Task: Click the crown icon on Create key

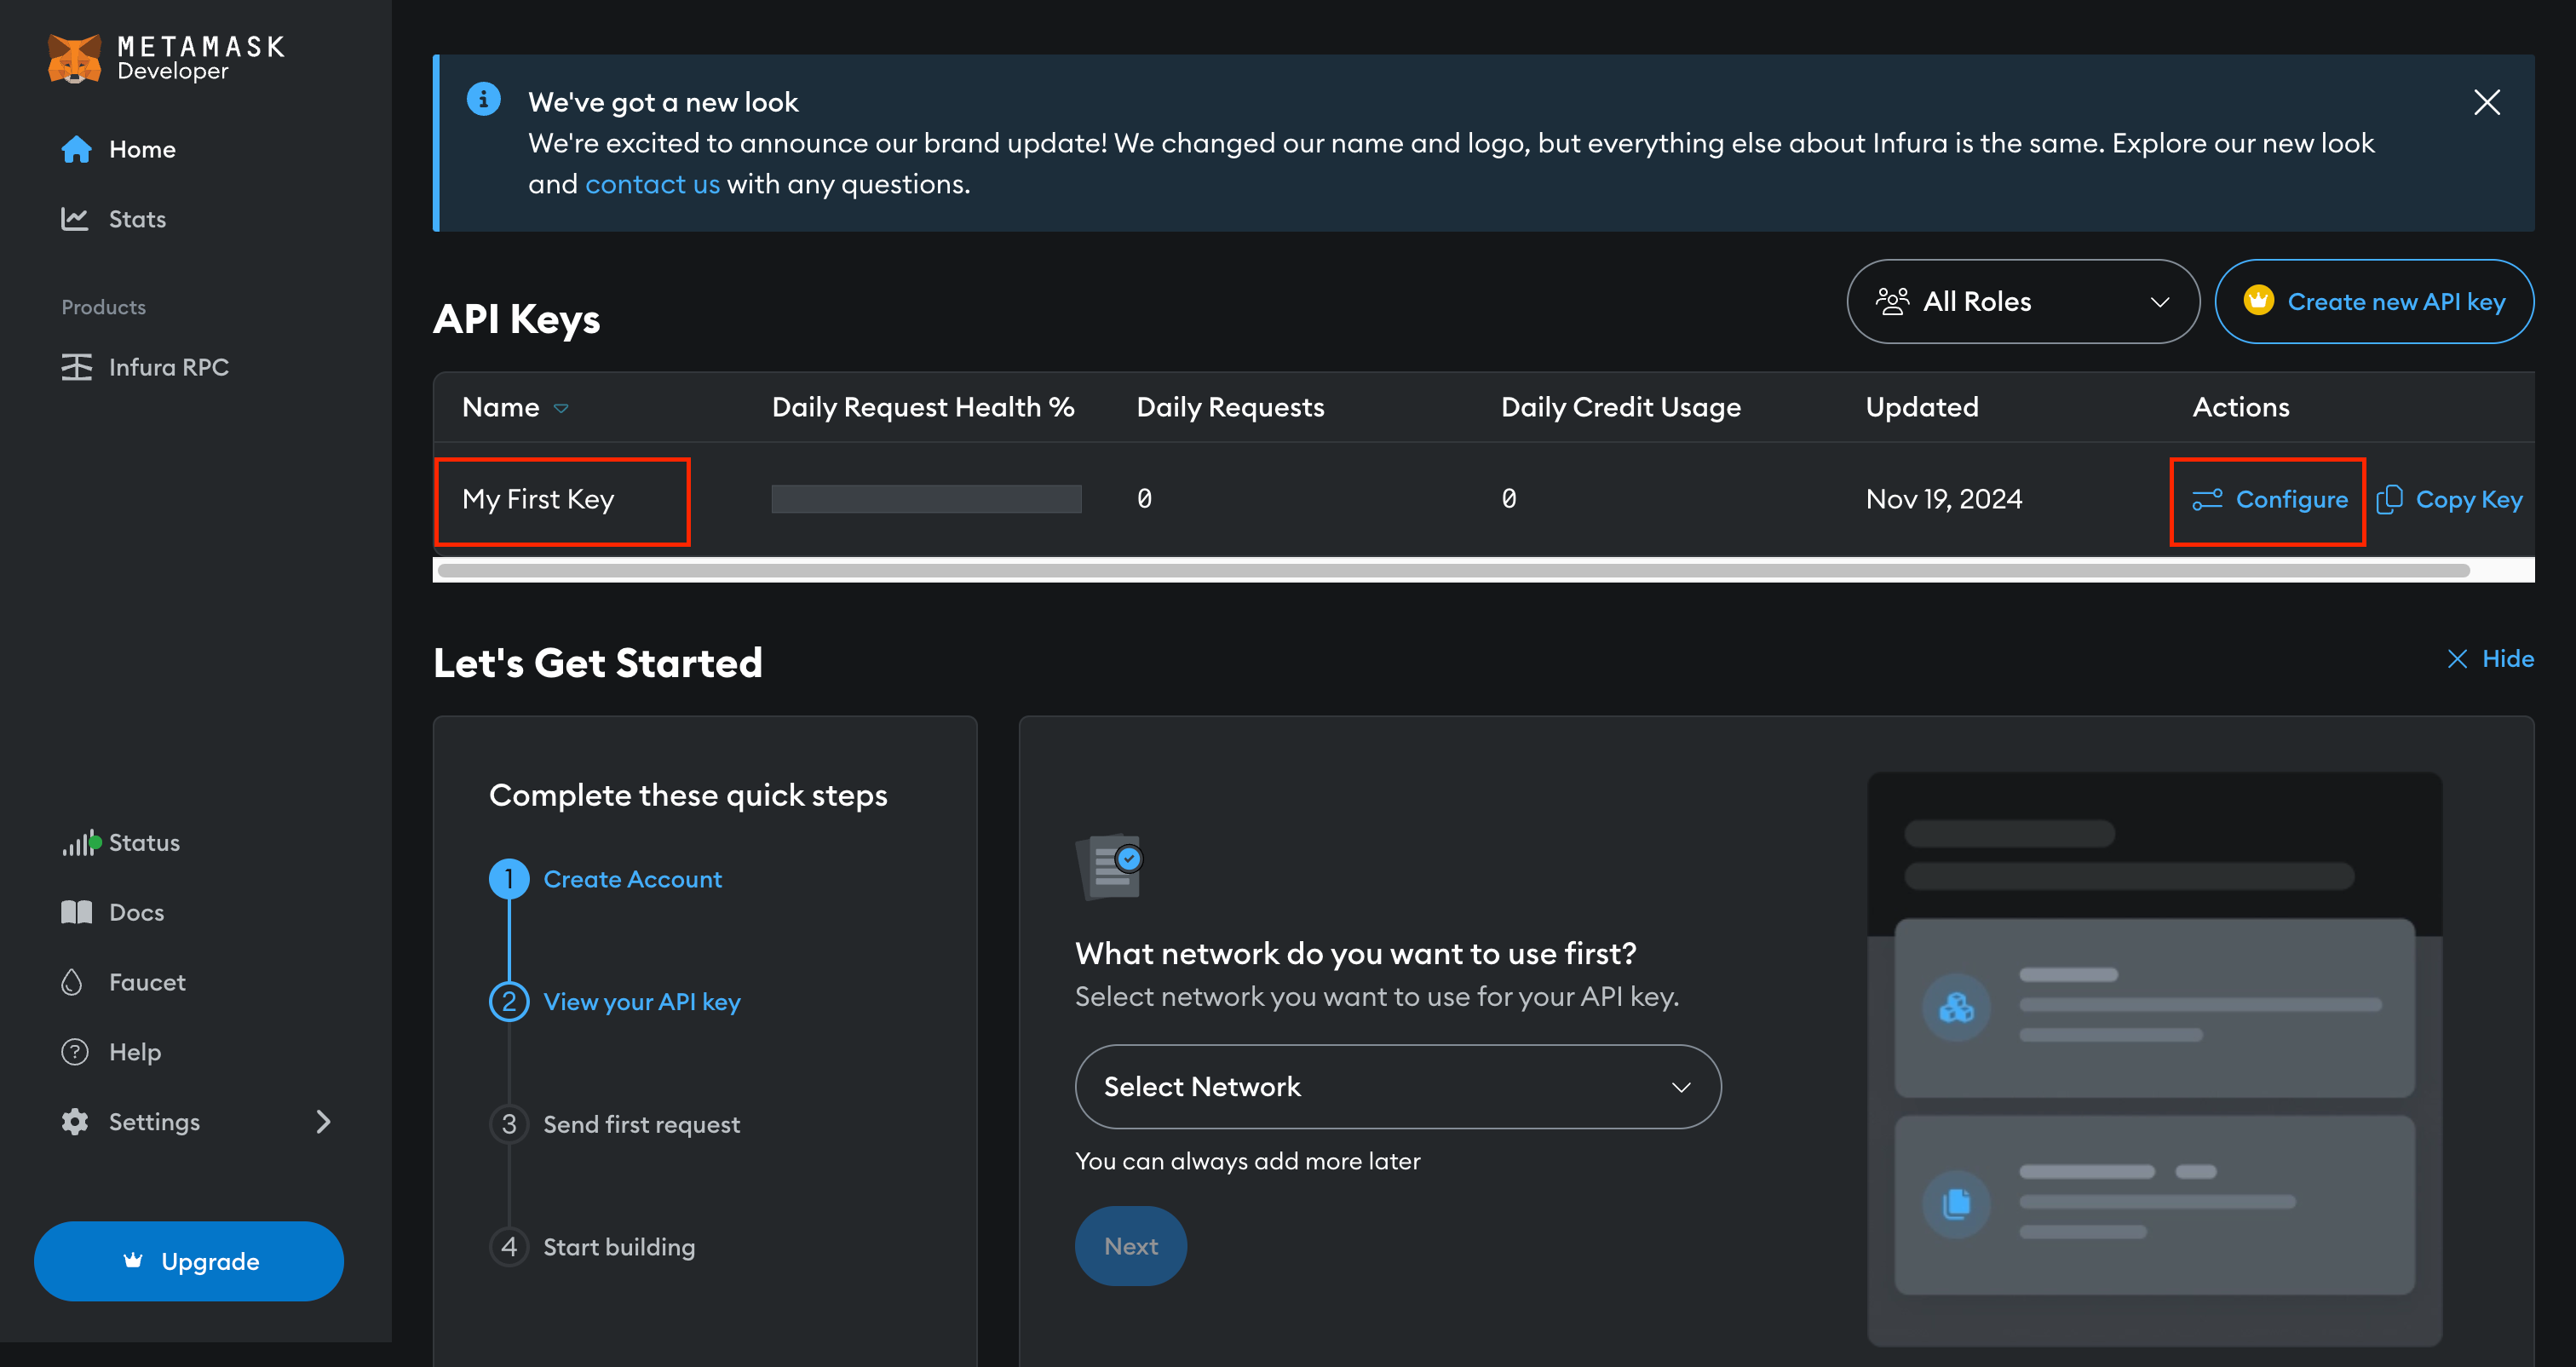Action: coord(2259,300)
